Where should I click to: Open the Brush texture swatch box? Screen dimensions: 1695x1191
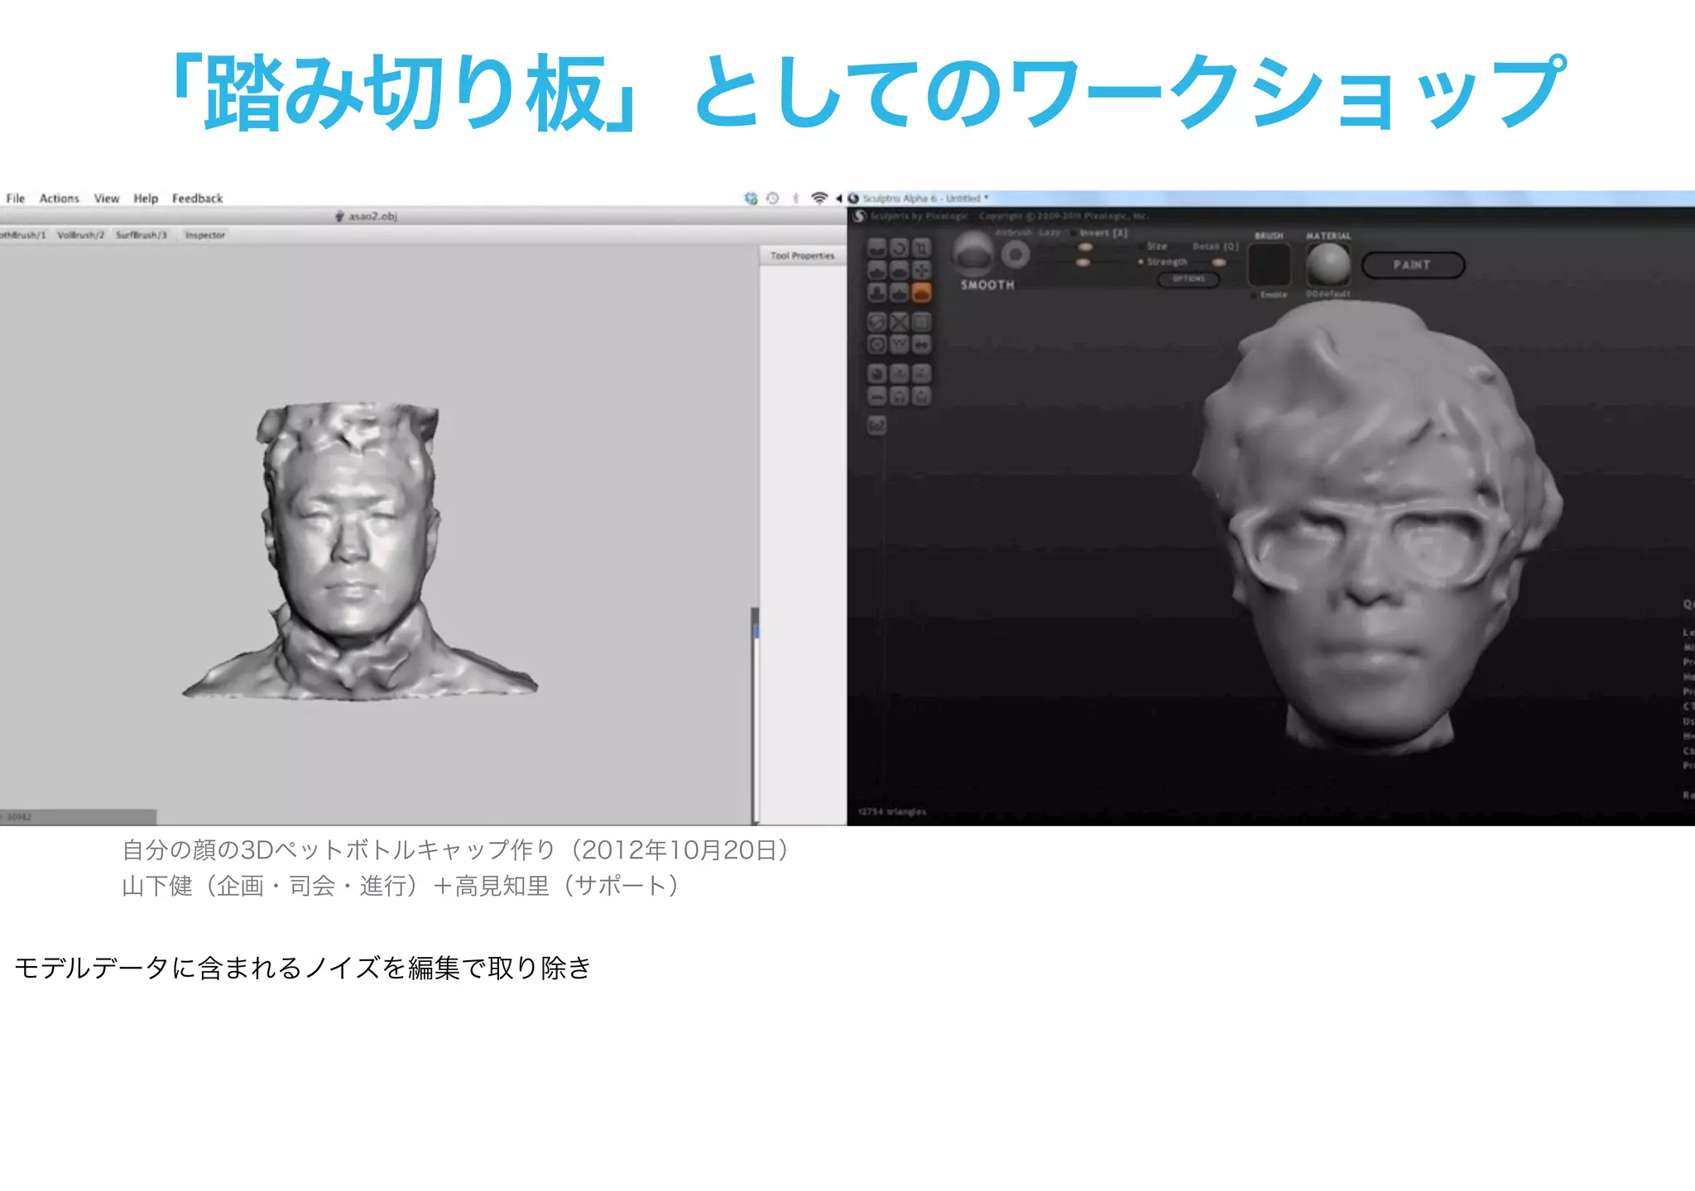coord(1269,265)
